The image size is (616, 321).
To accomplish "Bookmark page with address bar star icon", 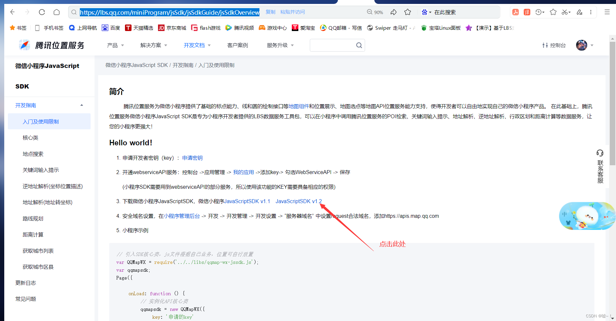I will (x=408, y=12).
